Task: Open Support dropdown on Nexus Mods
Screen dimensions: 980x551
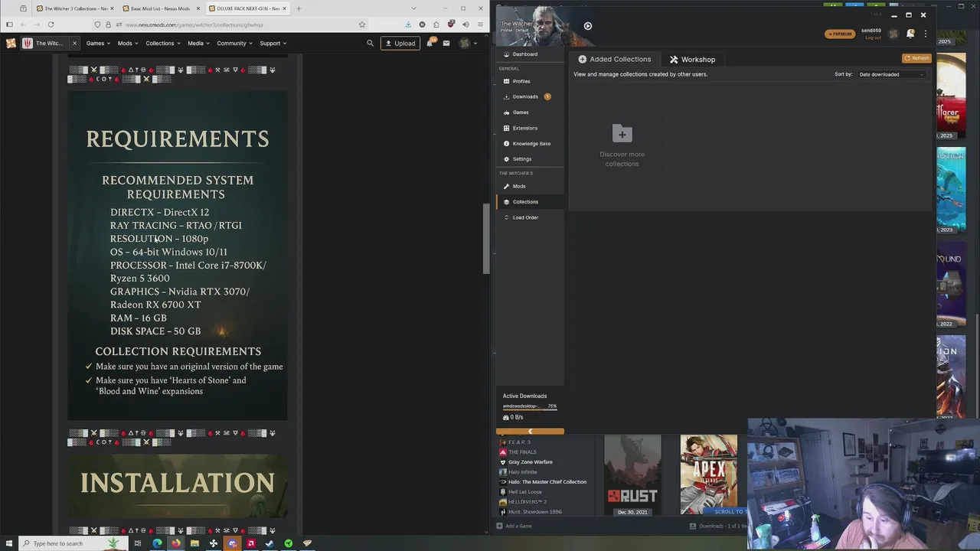Action: (273, 44)
